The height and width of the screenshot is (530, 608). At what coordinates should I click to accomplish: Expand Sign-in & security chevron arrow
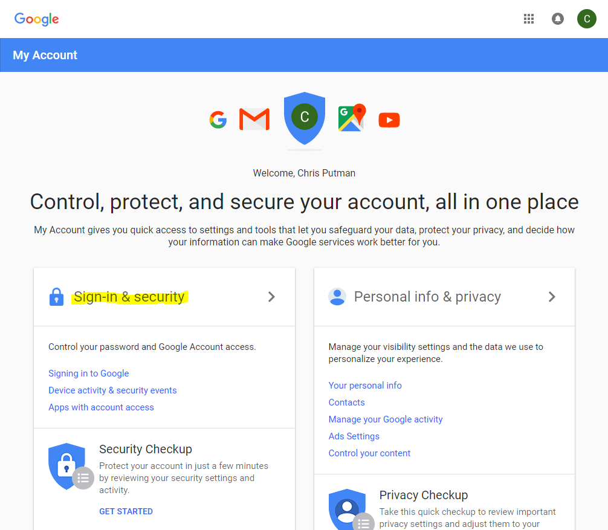coord(271,297)
